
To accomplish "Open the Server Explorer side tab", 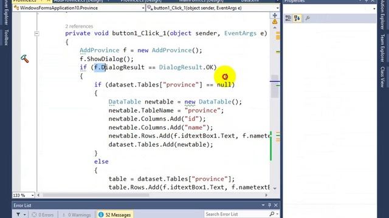I will point(6,12).
